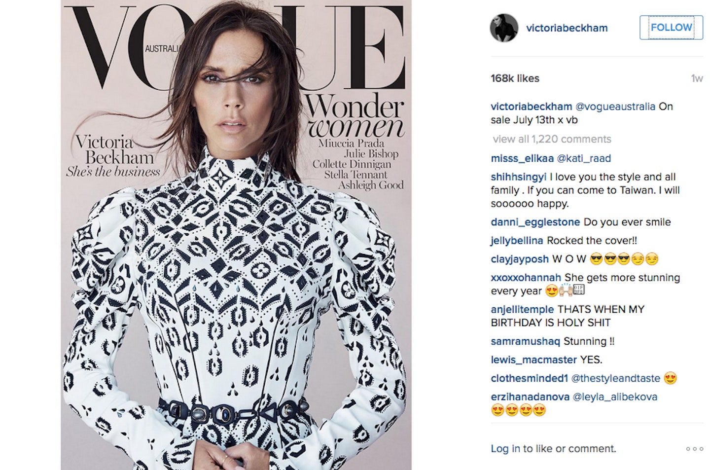Open anjellitemple commenter profile
This screenshot has height=470, width=710.
tap(522, 310)
